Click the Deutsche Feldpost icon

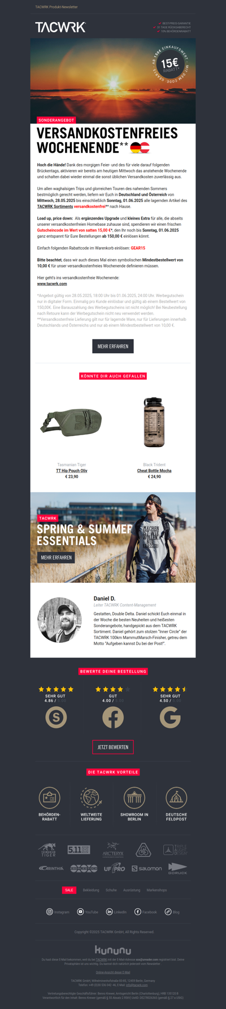click(x=176, y=798)
